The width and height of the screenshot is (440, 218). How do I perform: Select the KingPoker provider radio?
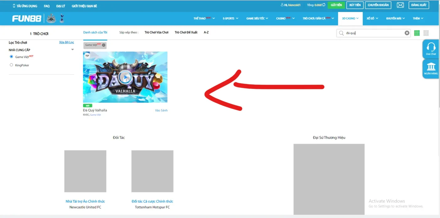tap(12, 65)
